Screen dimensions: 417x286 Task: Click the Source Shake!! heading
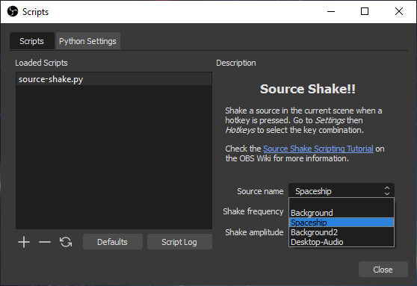(x=308, y=89)
